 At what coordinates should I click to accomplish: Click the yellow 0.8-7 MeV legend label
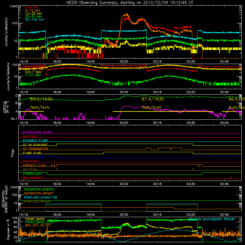[x=34, y=72]
